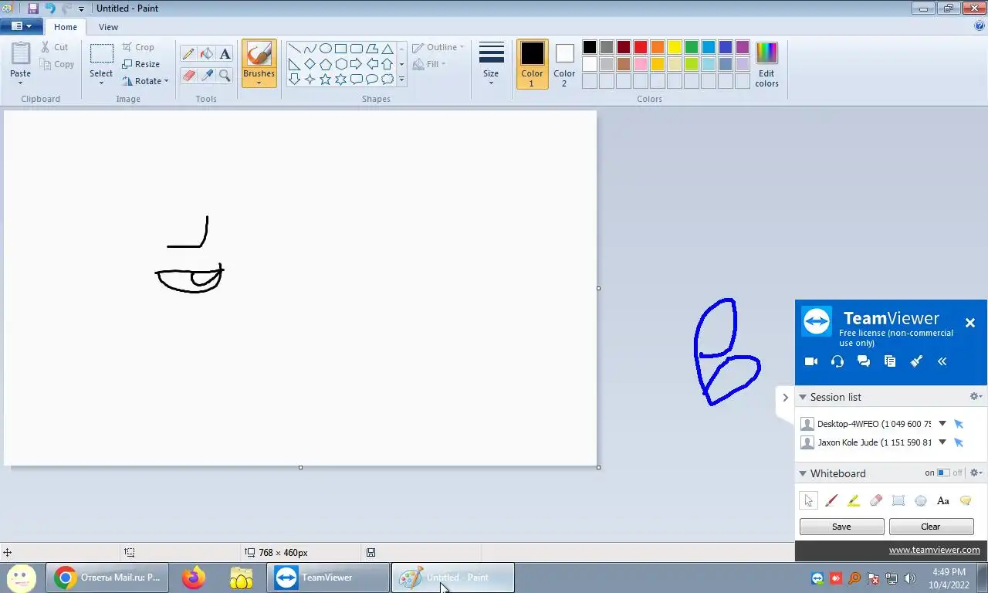Choose the Diamond shape
The width and height of the screenshot is (988, 593).
tap(310, 63)
